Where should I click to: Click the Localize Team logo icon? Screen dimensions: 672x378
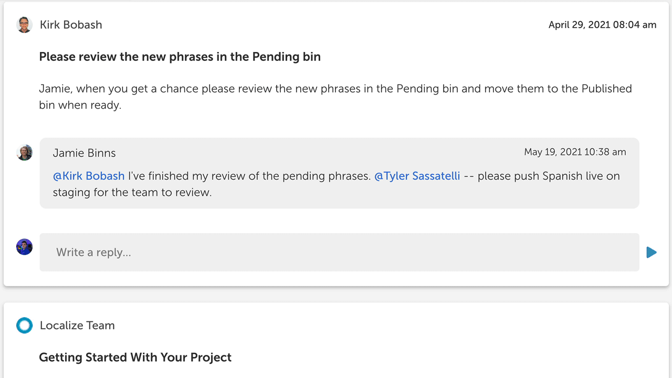pos(25,325)
